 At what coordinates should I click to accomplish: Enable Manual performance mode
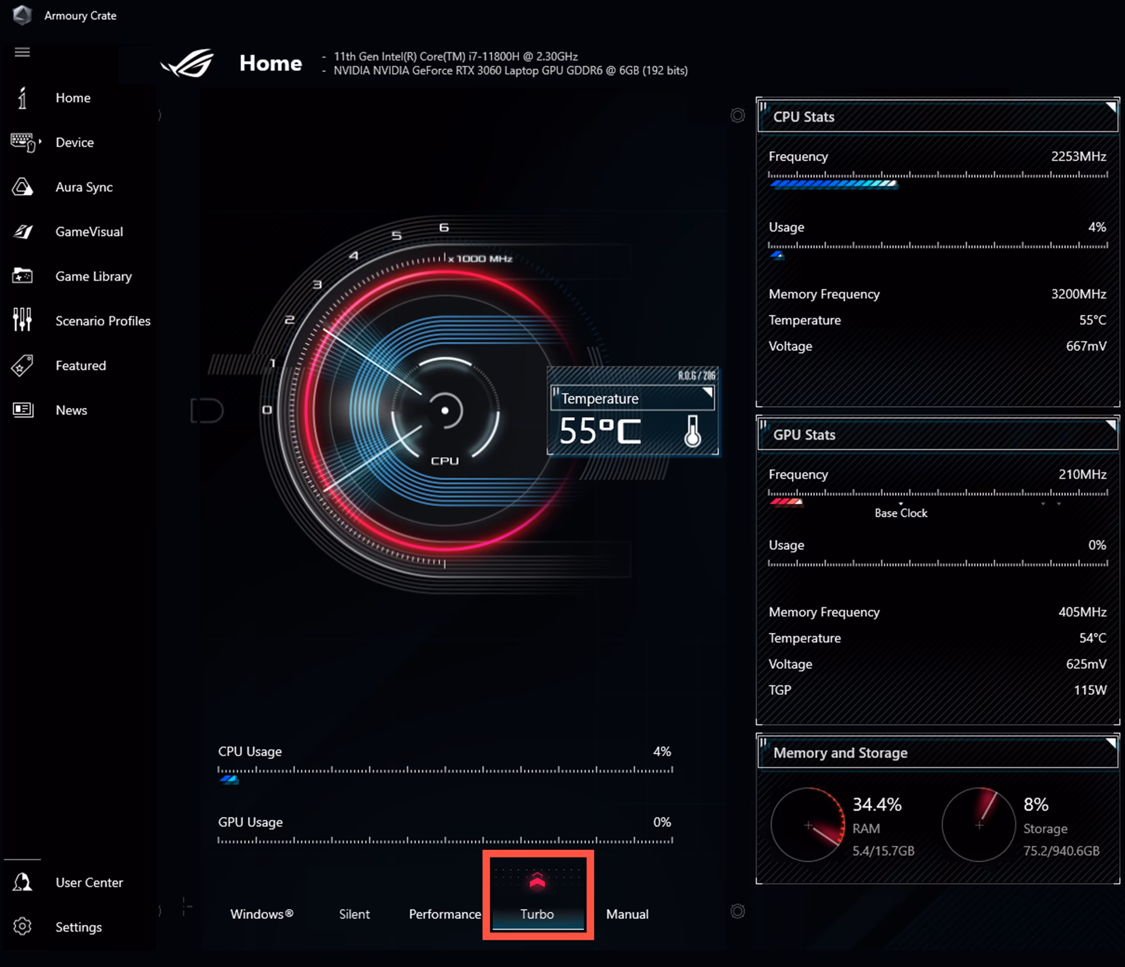click(x=627, y=914)
